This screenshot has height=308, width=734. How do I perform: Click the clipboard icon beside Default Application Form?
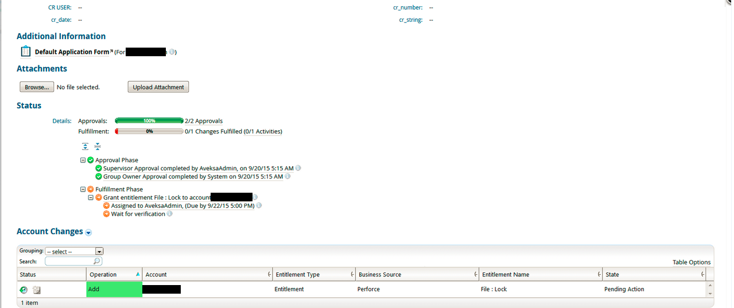point(25,52)
